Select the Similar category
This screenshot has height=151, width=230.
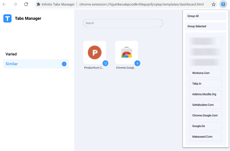[x=36, y=64]
